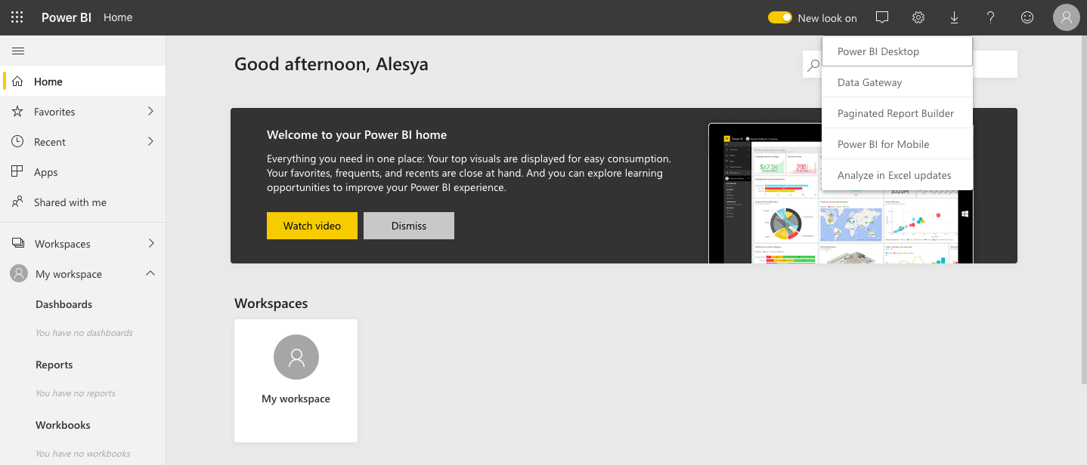Click the Watch video button

(311, 225)
